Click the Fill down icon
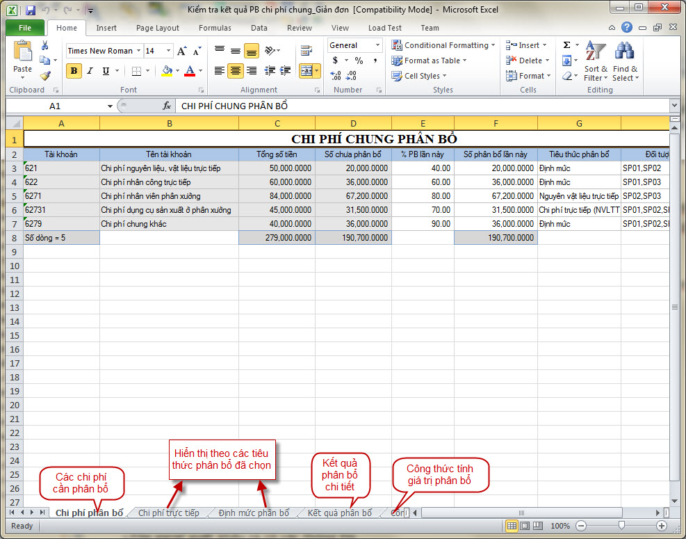 click(566, 61)
